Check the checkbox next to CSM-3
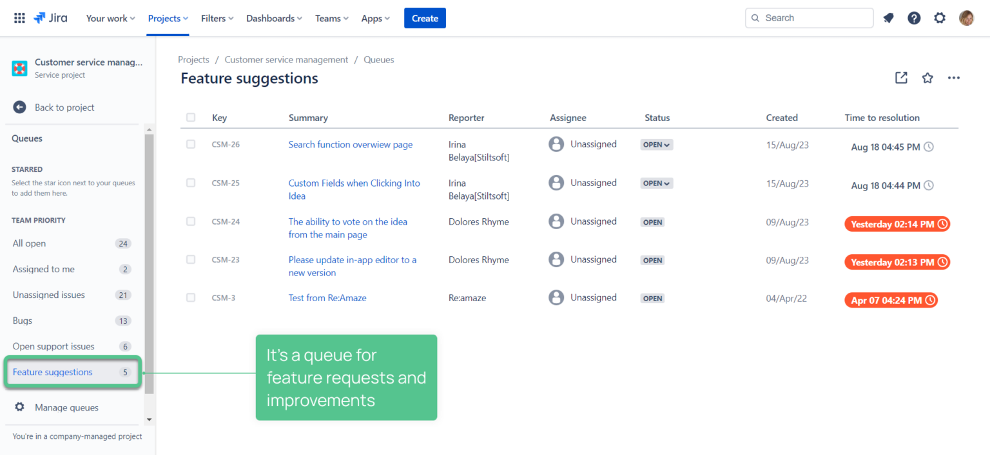Image resolution: width=990 pixels, height=455 pixels. pyautogui.click(x=191, y=297)
